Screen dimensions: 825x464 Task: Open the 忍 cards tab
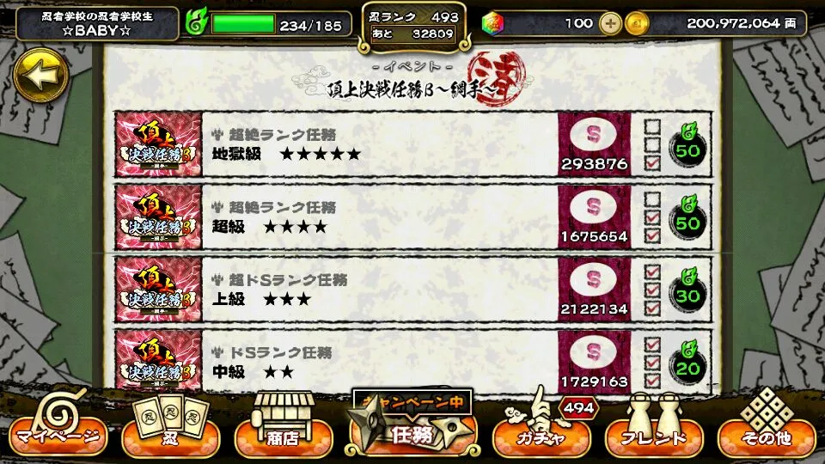coord(170,427)
